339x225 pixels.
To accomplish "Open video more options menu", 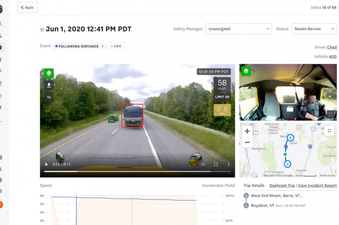I will coord(228,165).
